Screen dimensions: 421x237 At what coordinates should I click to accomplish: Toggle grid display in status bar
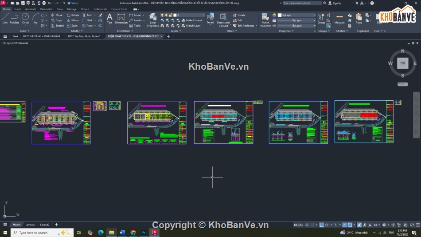308,225
